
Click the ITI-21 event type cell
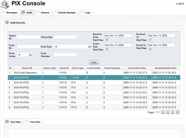[77, 108]
